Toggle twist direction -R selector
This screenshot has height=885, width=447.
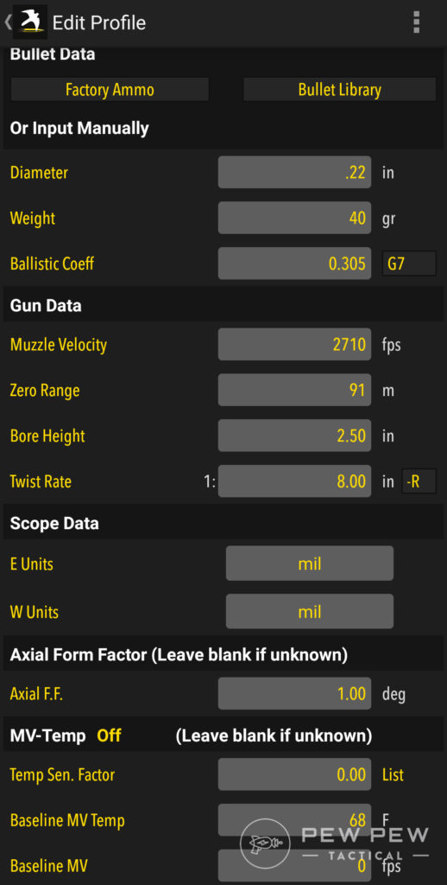pos(419,481)
